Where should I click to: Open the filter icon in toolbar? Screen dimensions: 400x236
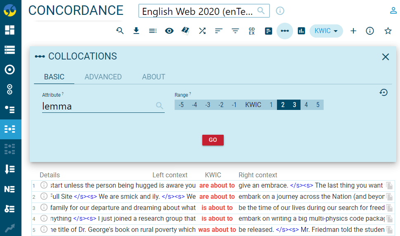[235, 31]
